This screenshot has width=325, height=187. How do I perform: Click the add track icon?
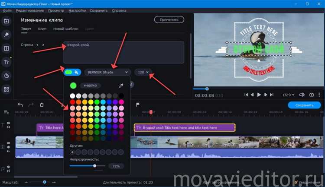tap(6, 112)
